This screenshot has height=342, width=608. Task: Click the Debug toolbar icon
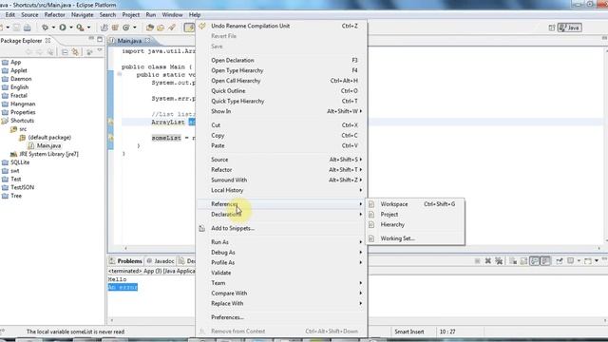(x=45, y=28)
